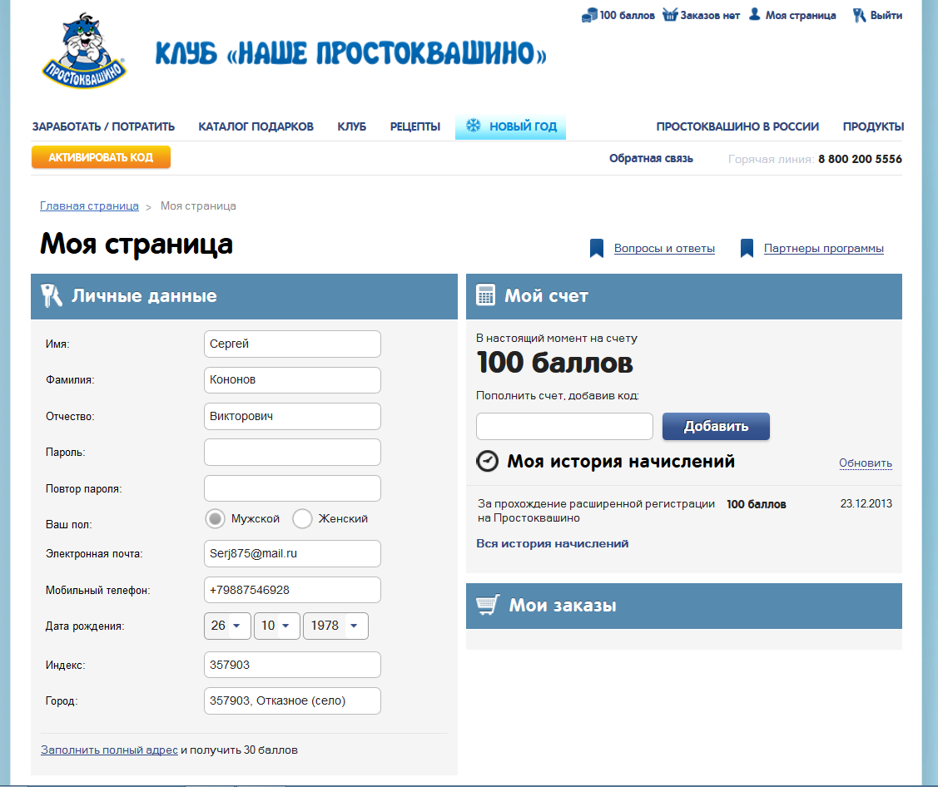Open the Продукты menu item
Viewport: 938px width, 787px height.
(873, 126)
